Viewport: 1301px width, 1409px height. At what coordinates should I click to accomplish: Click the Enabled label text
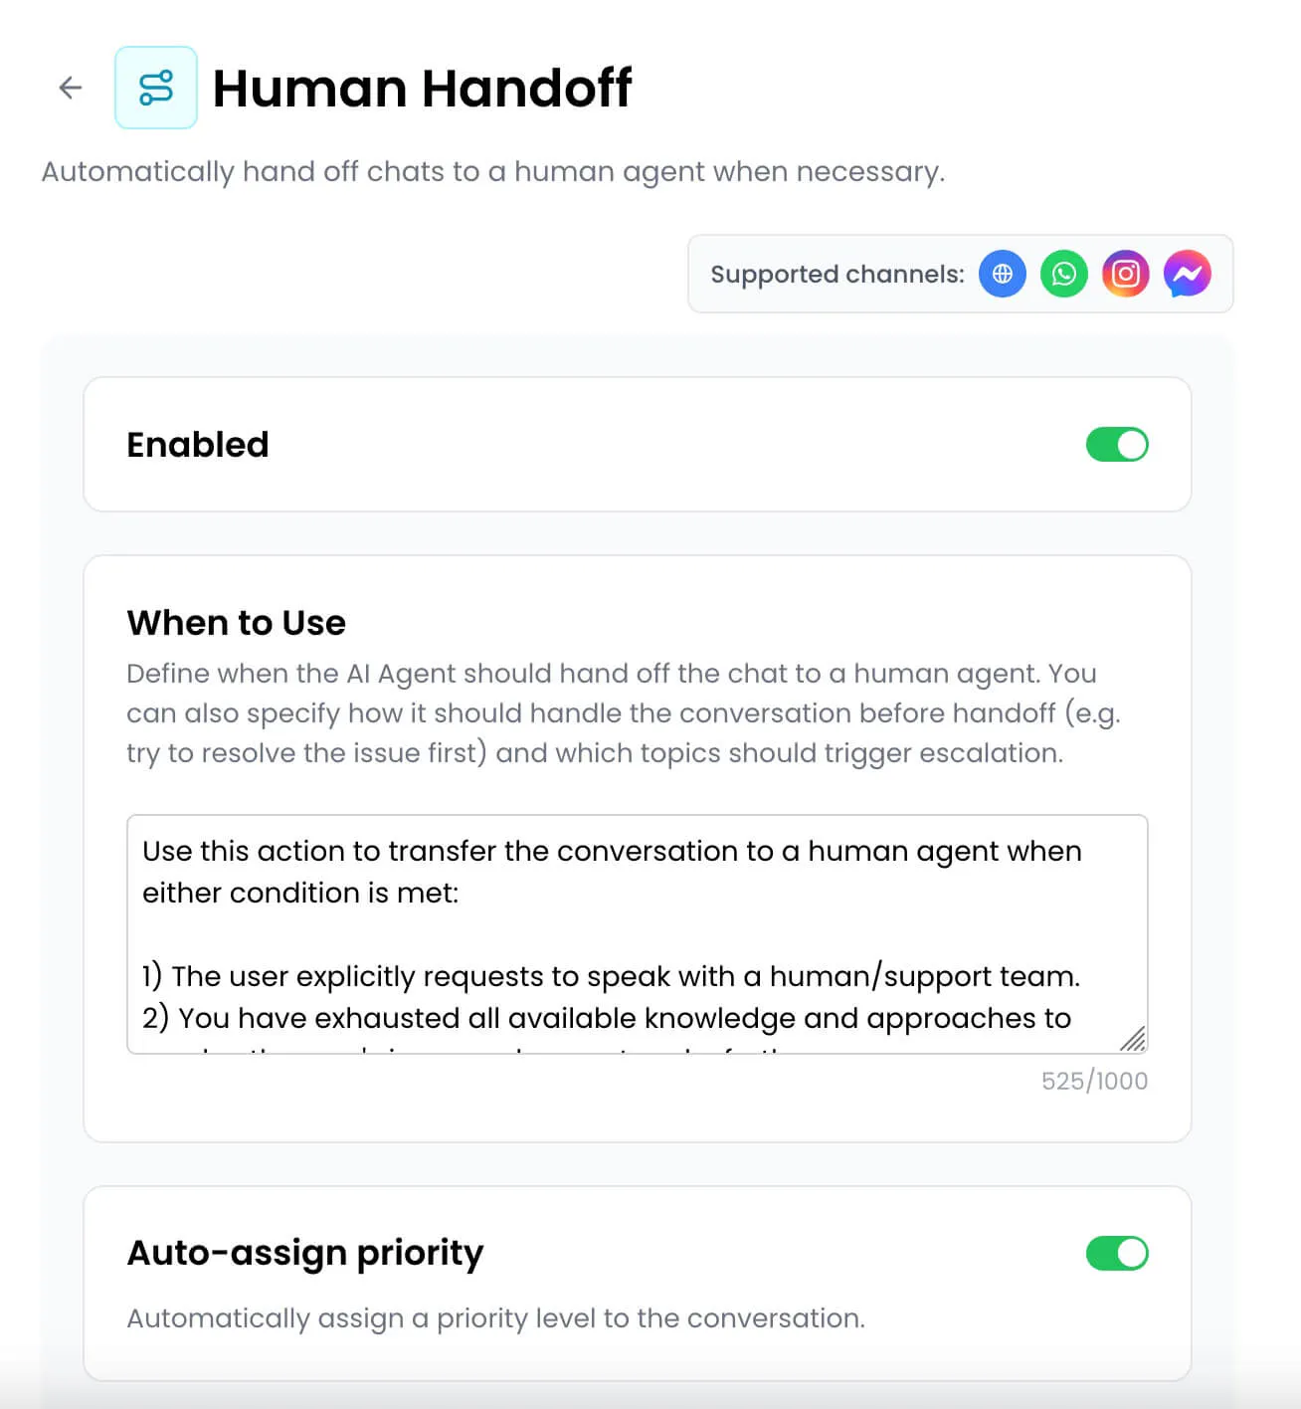tap(198, 445)
